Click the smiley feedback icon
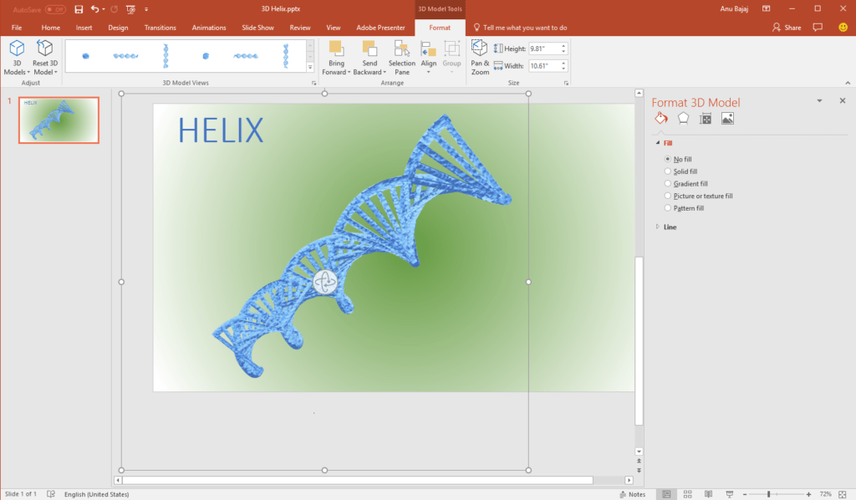Viewport: 856px width, 500px height. point(843,28)
